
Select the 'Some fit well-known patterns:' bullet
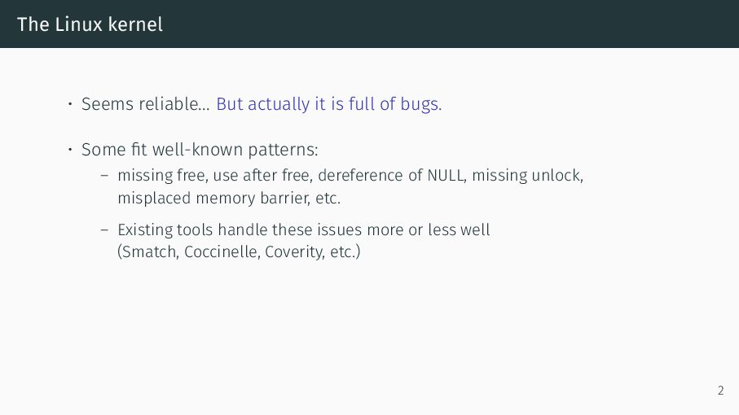pyautogui.click(x=200, y=150)
